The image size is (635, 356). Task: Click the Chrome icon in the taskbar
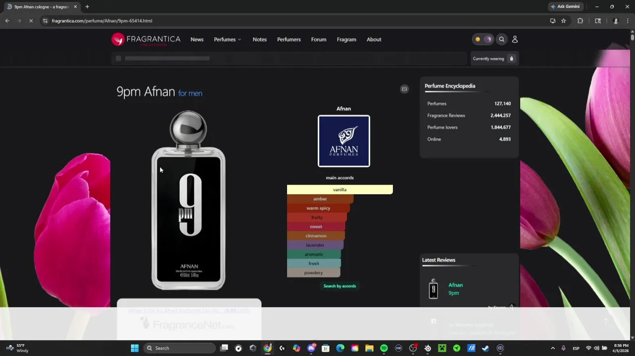tap(267, 348)
